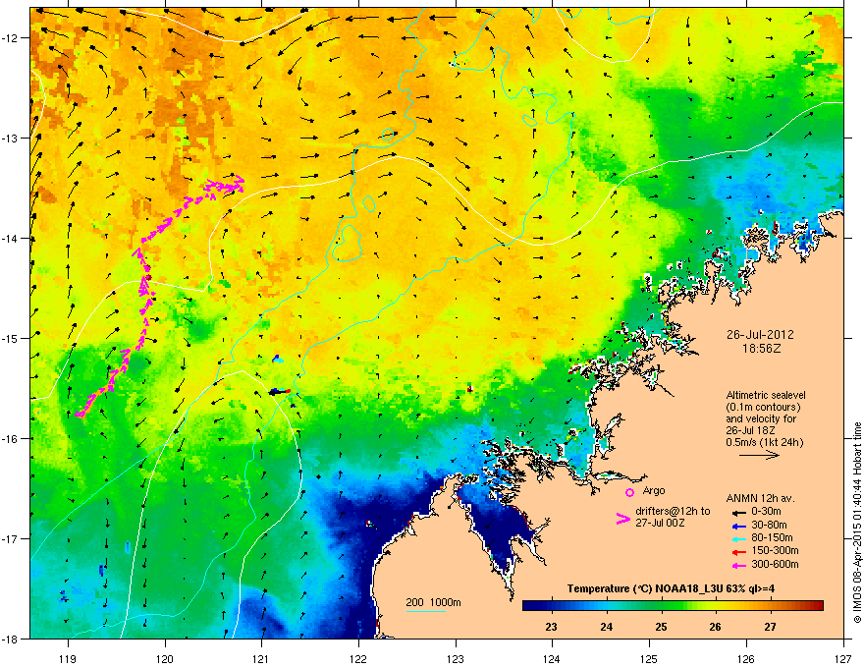Click the '150-300m' depth label

775,550
